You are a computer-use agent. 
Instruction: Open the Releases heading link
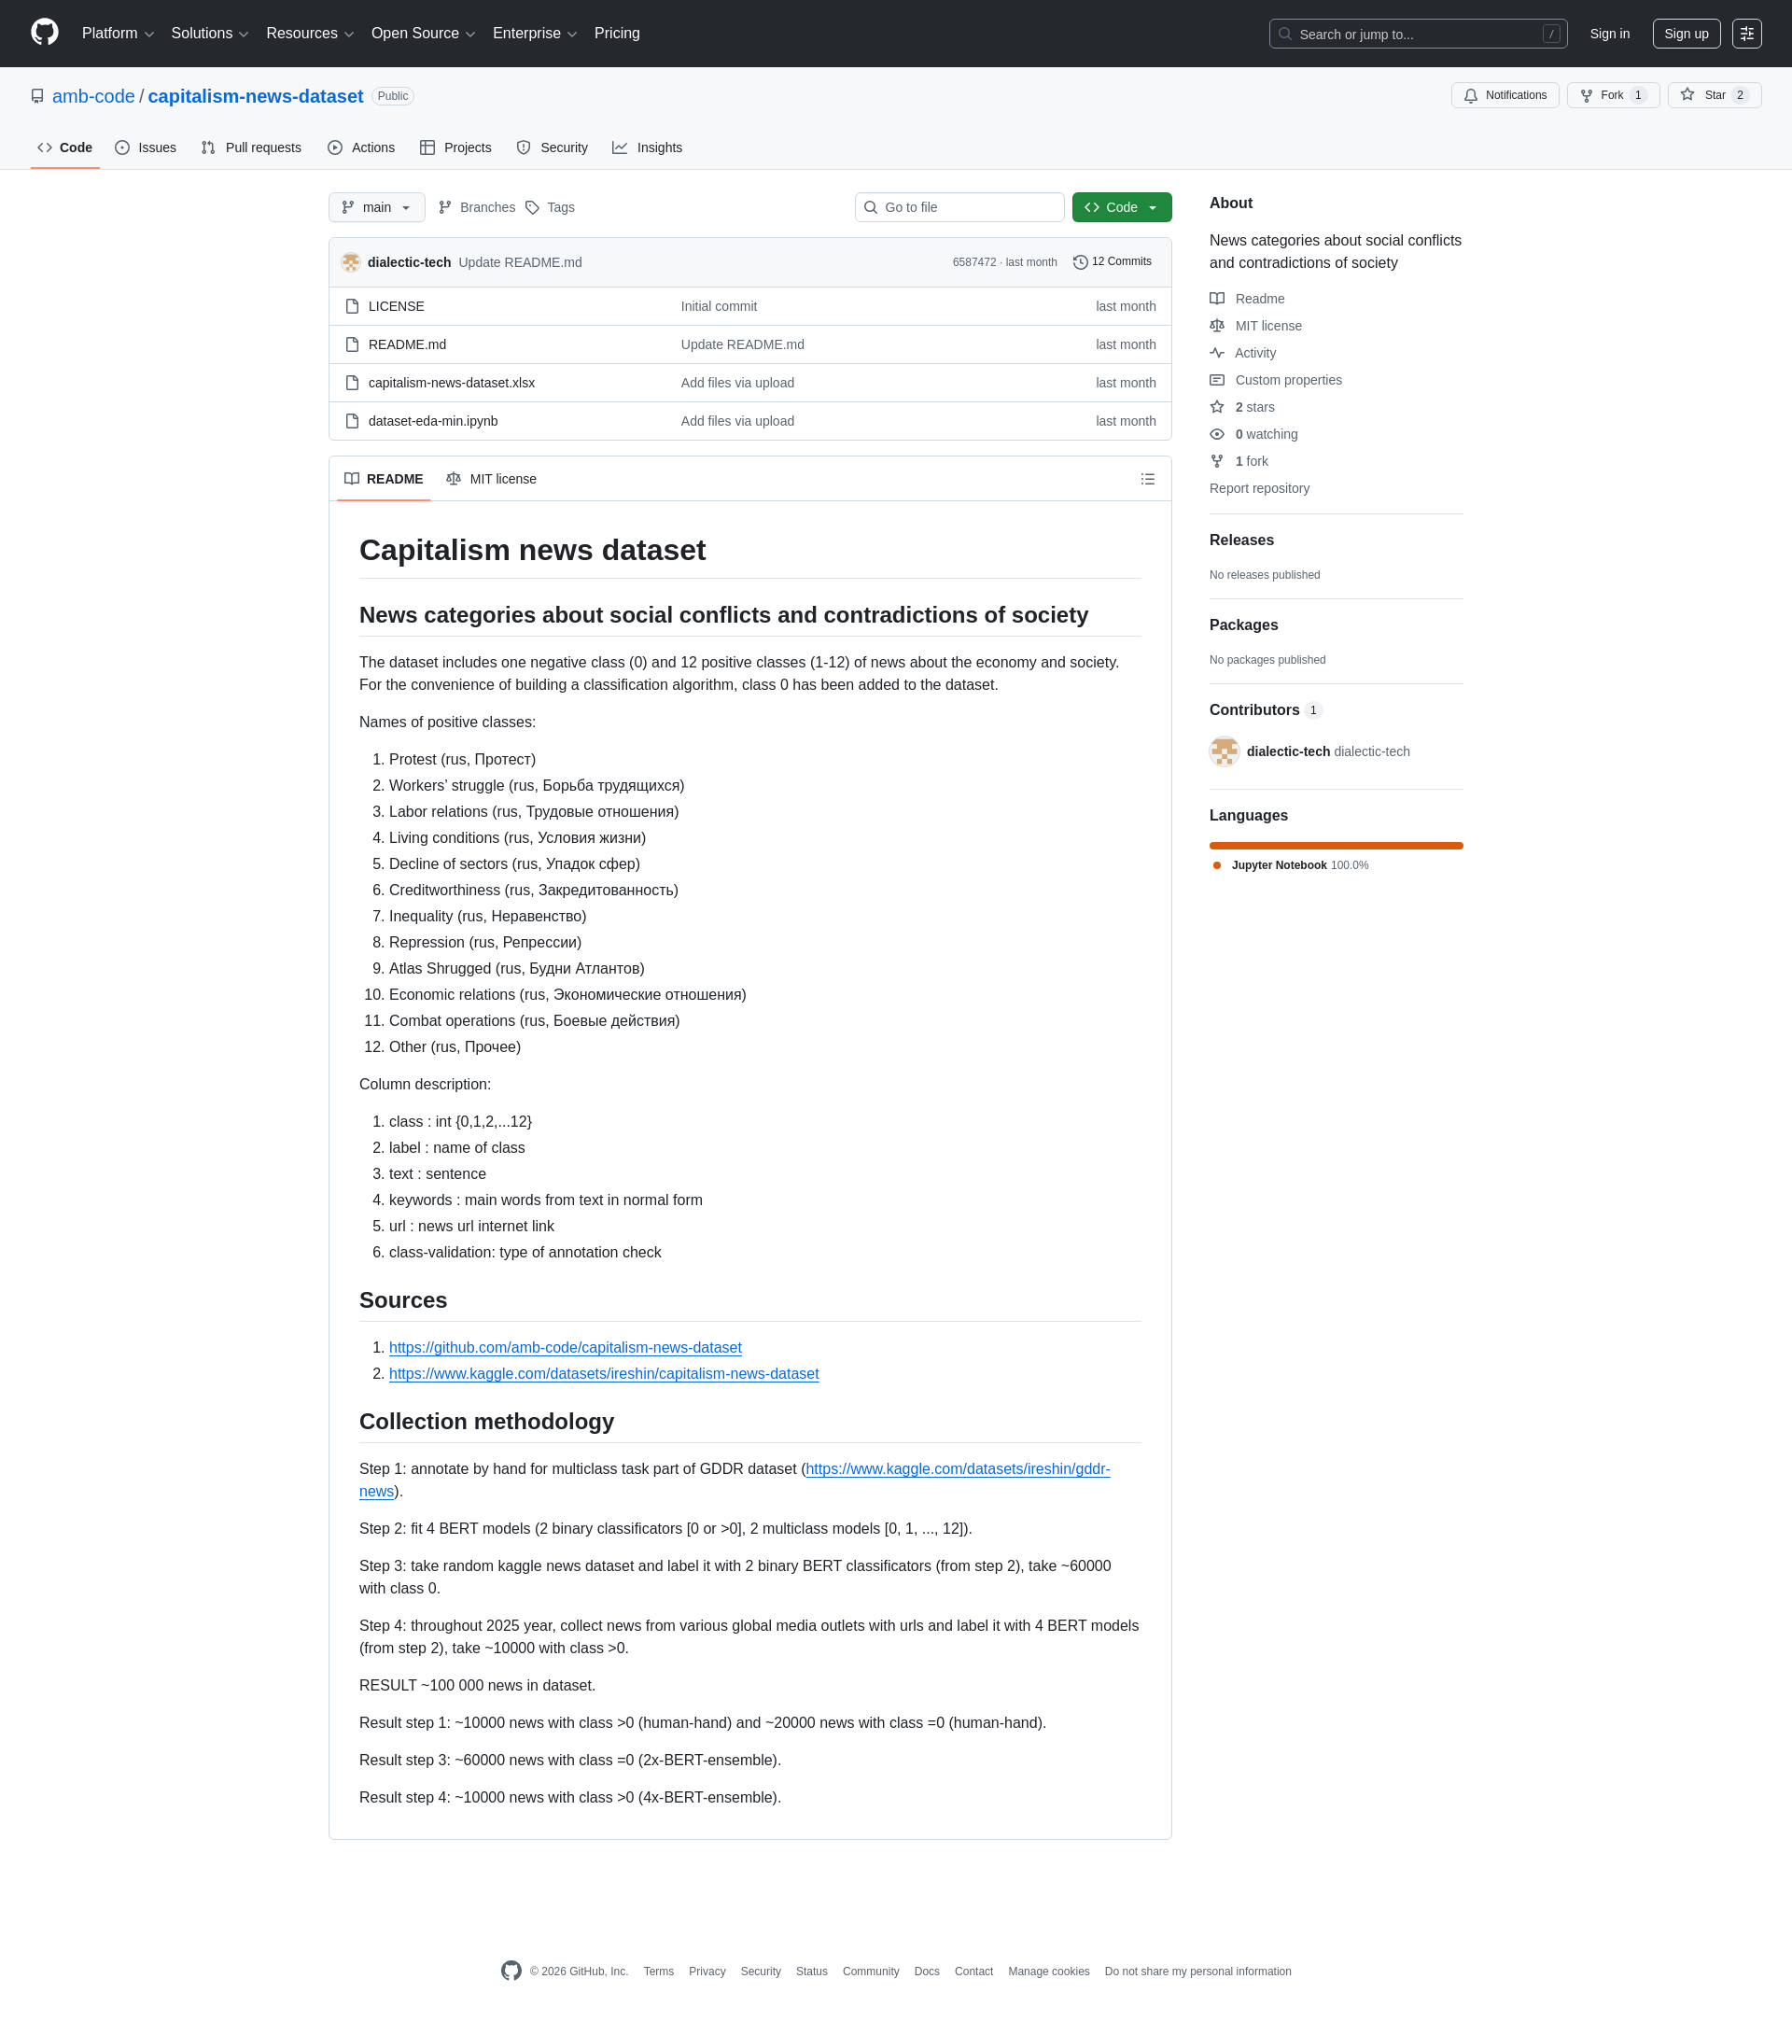(x=1241, y=540)
